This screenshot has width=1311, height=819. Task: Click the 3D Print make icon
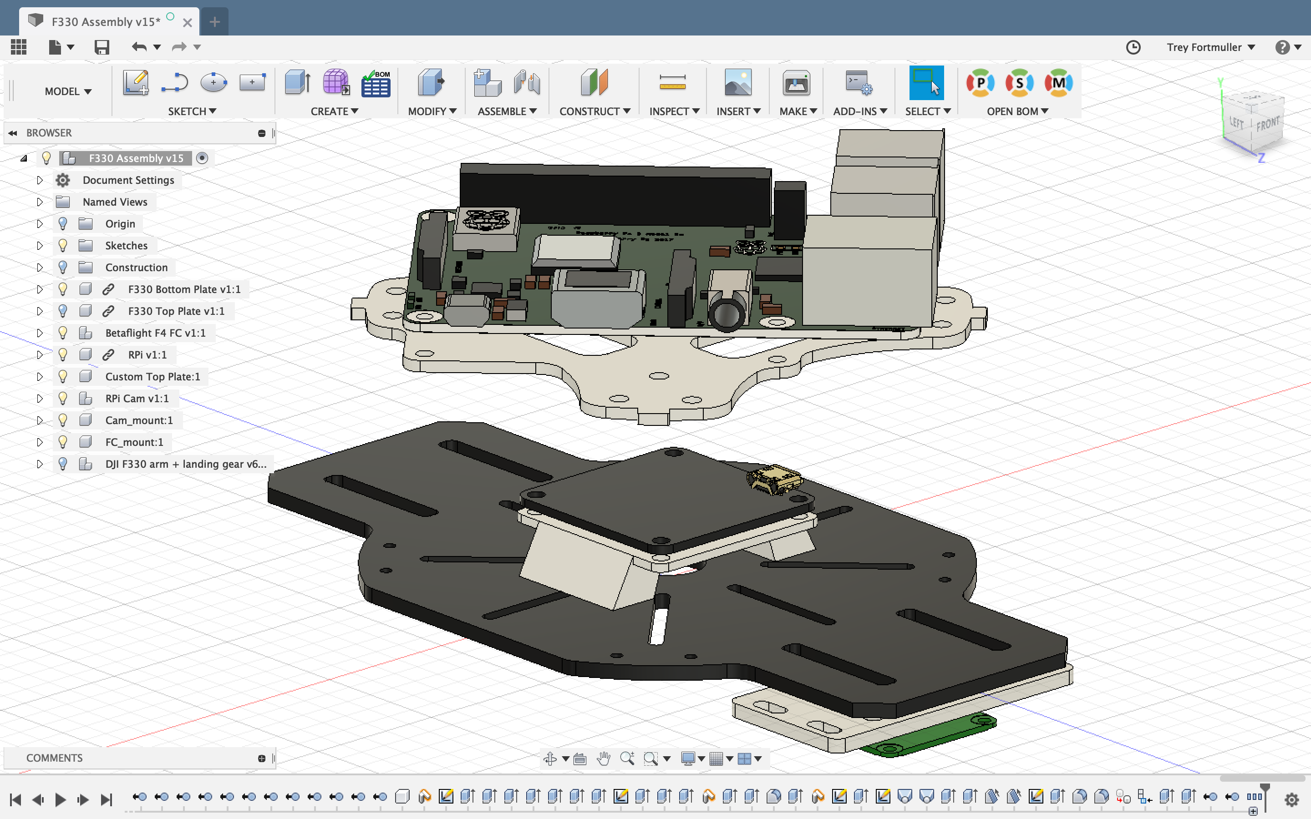[796, 83]
